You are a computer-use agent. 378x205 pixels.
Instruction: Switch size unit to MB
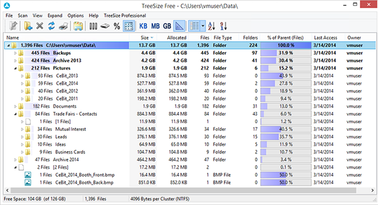pyautogui.click(x=155, y=26)
